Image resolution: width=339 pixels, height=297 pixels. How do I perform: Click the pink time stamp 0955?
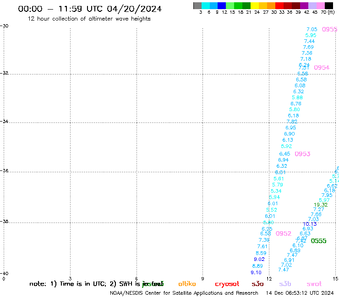[329, 29]
